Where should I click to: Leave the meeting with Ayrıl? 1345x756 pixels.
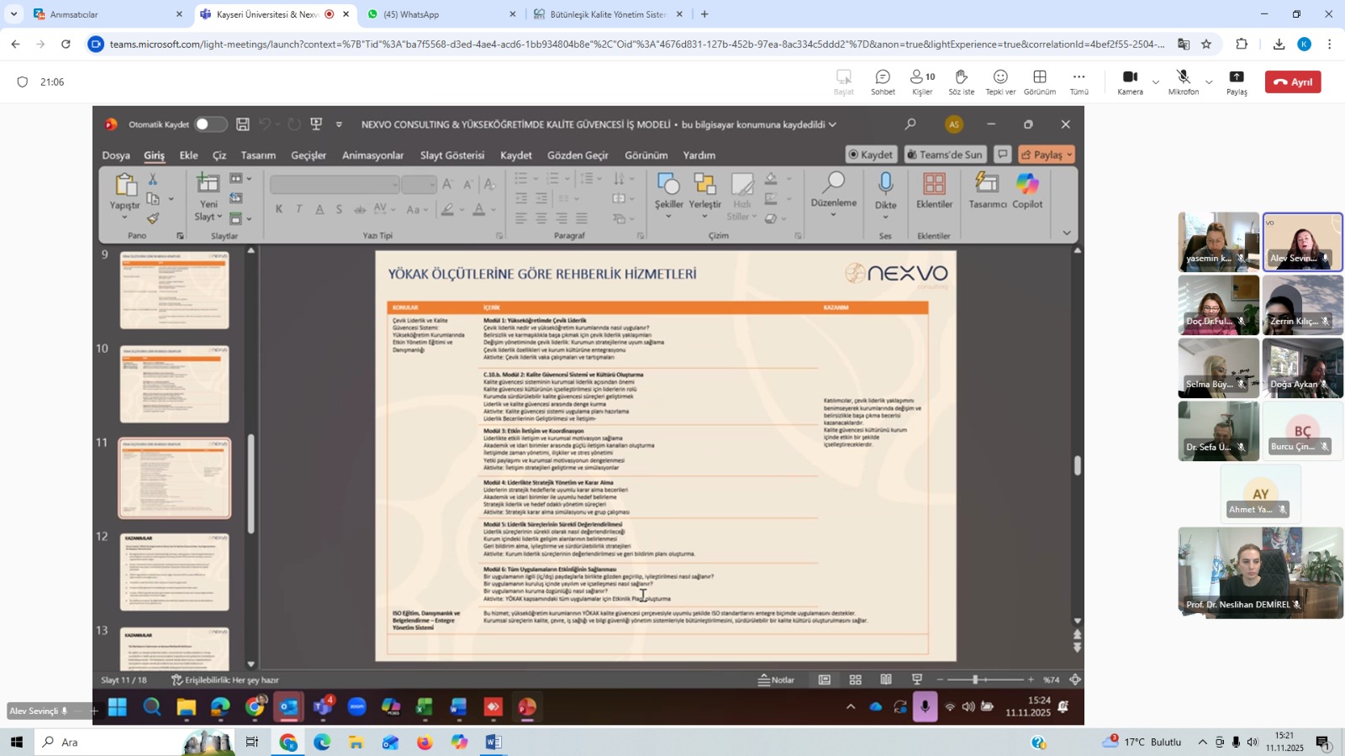(1293, 81)
